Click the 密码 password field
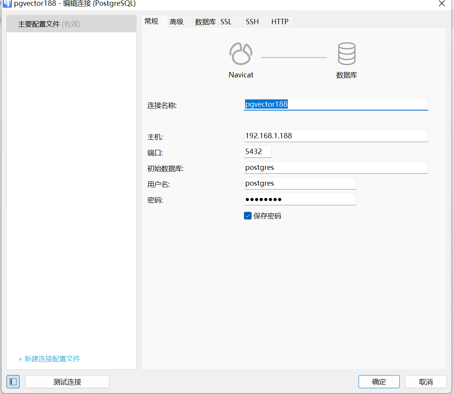Screen dimensions: 454x394 [x=300, y=199]
